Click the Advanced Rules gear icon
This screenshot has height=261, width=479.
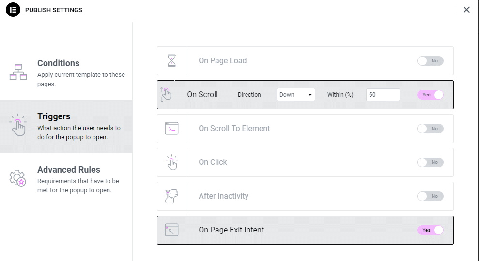pyautogui.click(x=18, y=178)
